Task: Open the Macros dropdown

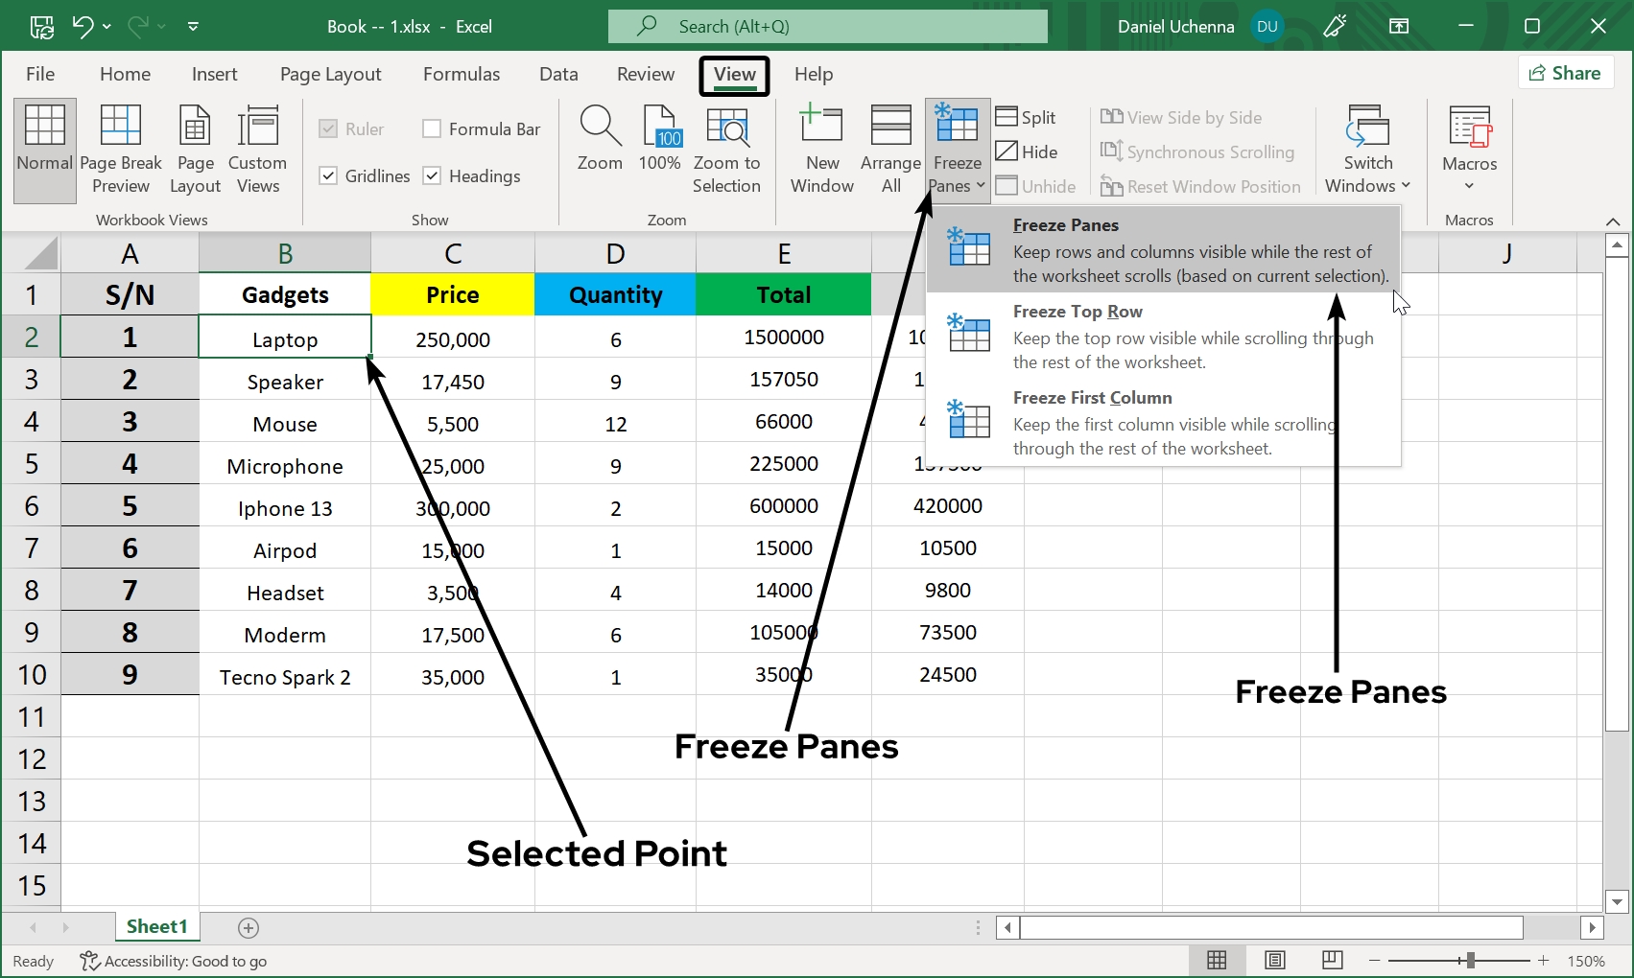Action: pyautogui.click(x=1469, y=150)
